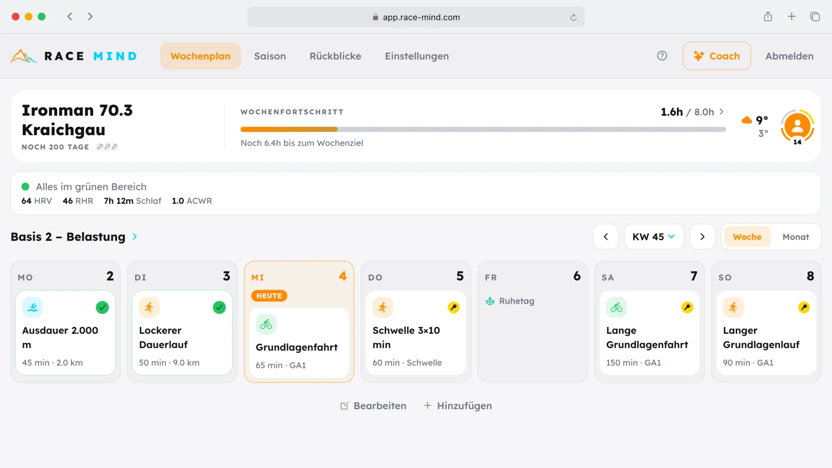The image size is (832, 468).
Task: Go back with the browser back arrow
Action: (70, 17)
